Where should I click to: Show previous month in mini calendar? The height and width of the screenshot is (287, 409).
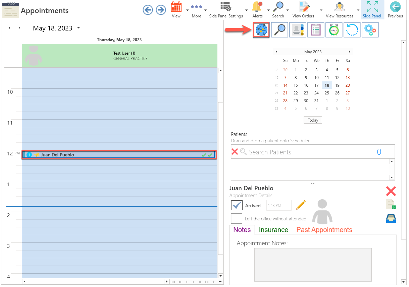(276, 52)
